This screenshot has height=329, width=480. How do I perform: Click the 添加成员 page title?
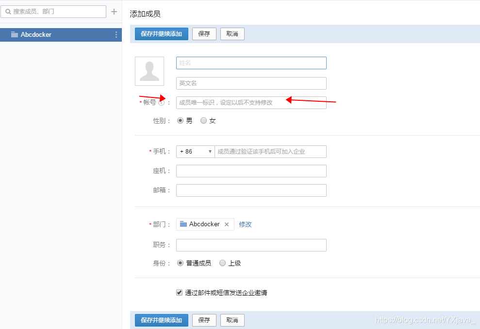click(145, 14)
